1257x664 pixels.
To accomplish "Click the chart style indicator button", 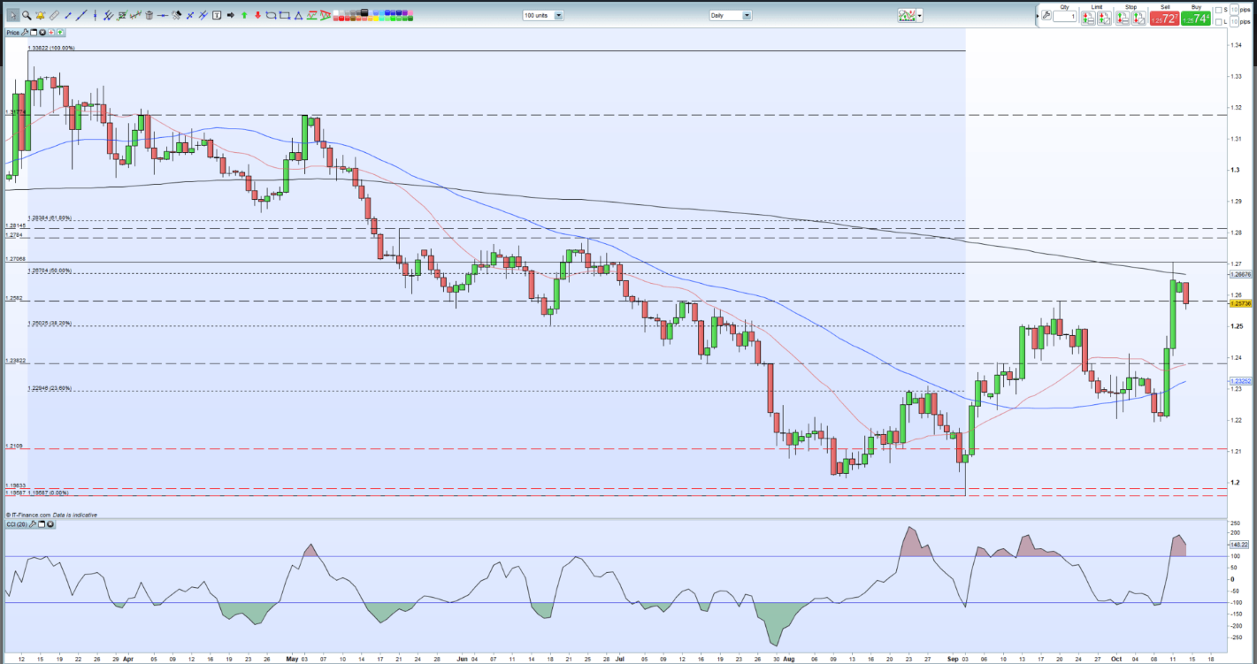I will (907, 16).
